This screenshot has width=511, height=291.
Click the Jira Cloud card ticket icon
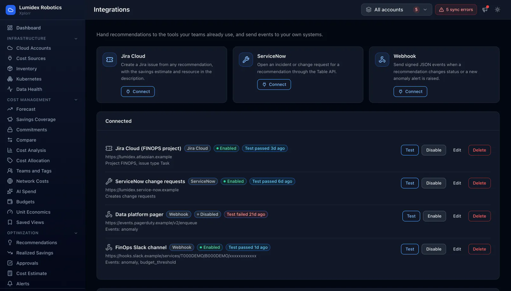click(110, 60)
